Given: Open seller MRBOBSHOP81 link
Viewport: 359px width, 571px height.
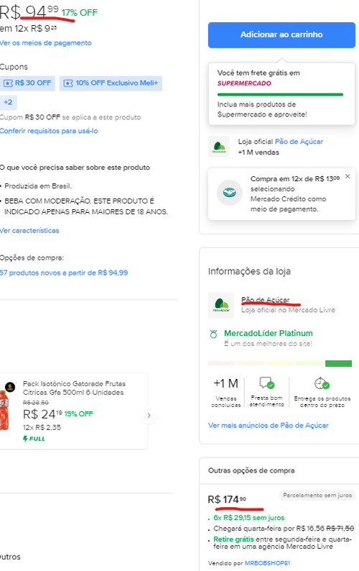Looking at the screenshot, I should pyautogui.click(x=267, y=563).
